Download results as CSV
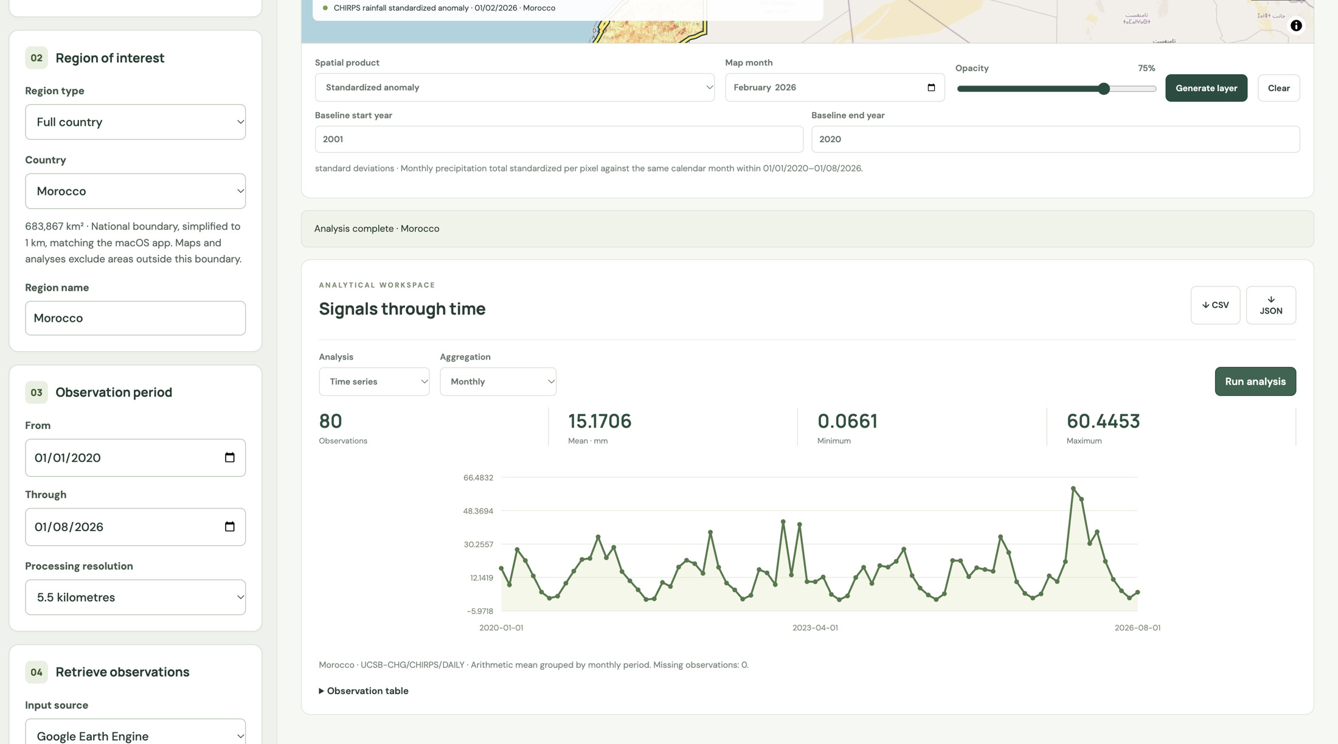 1215,305
